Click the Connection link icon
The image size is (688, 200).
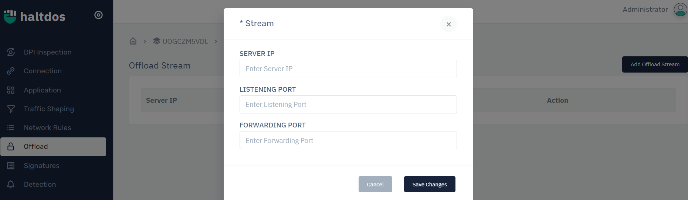[11, 71]
